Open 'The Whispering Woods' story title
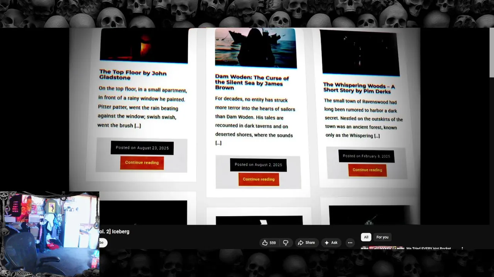The width and height of the screenshot is (494, 277). click(x=359, y=88)
